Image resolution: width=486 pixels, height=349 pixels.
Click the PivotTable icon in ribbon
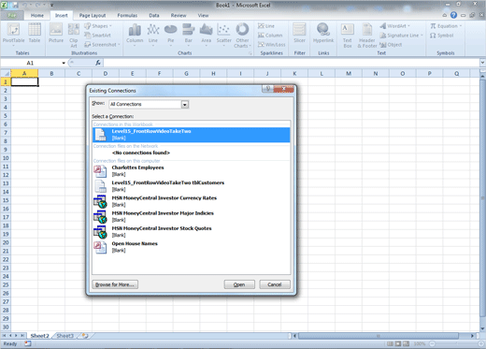(x=13, y=34)
